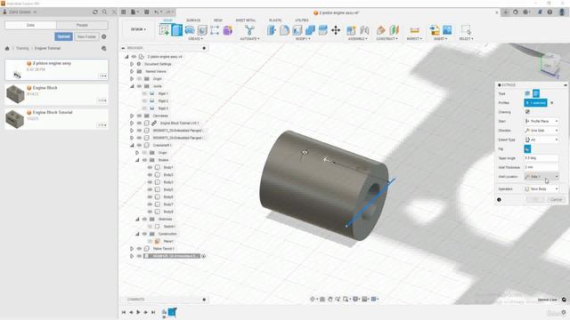The height and width of the screenshot is (320, 570).
Task: Click the Measure inspect icon
Action: pos(414,30)
